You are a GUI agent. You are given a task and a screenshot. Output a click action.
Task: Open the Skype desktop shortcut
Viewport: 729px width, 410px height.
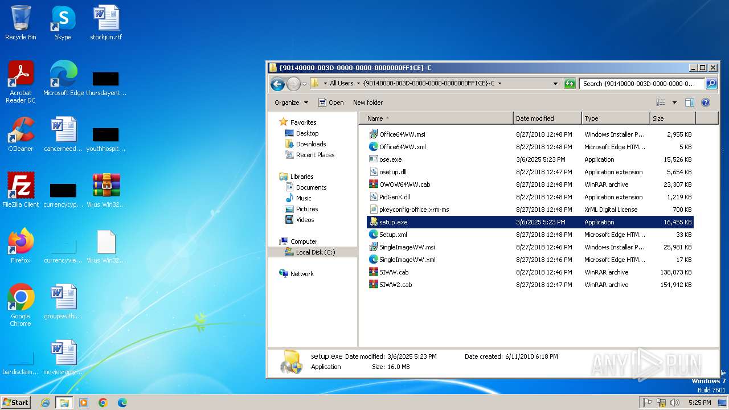pos(63,23)
